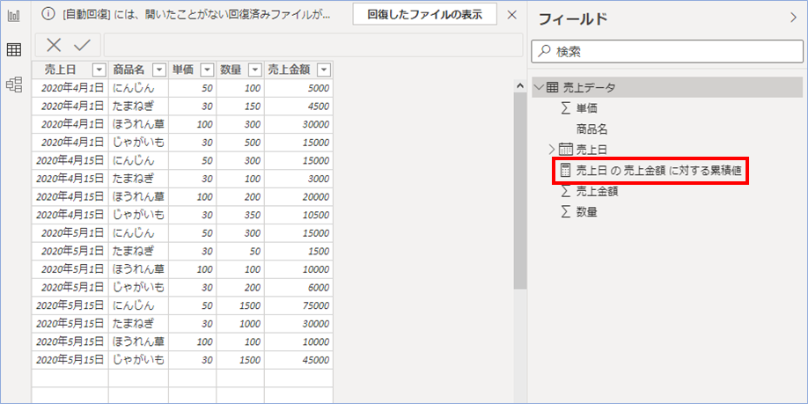808x404 pixels.
Task: Select the 数量 field in the fields list
Action: [587, 212]
